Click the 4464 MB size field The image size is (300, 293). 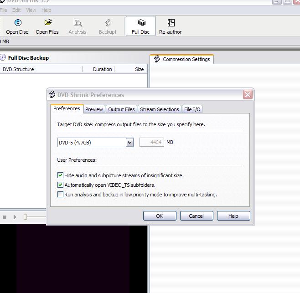(152, 142)
